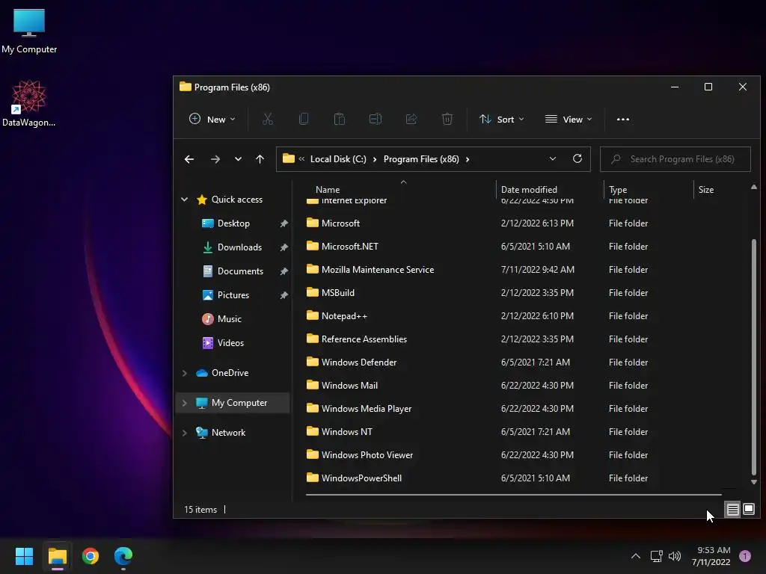Click the Search Program Files (x86) box

(675, 159)
